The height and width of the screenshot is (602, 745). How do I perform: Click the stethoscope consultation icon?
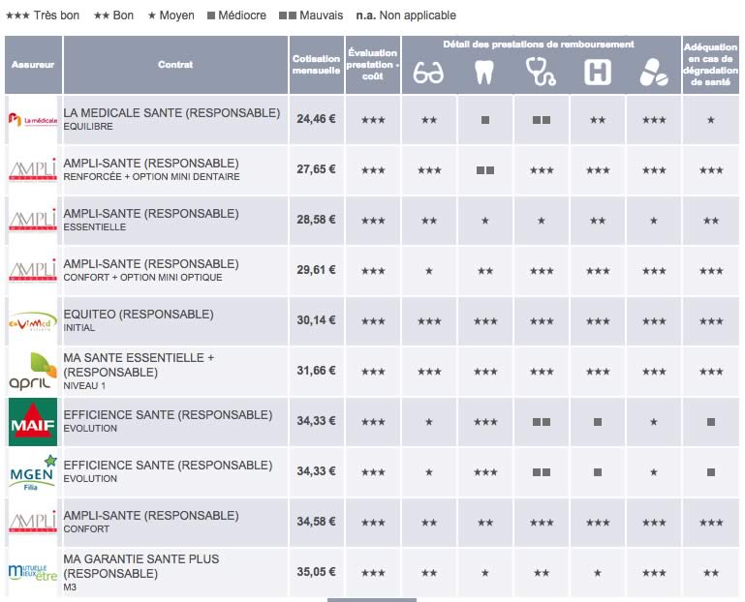(541, 73)
